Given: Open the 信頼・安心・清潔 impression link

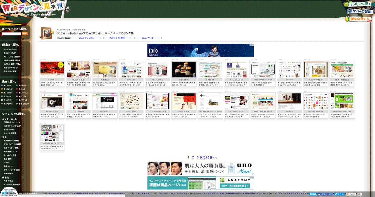Looking at the screenshot, I should pyautogui.click(x=10, y=71).
